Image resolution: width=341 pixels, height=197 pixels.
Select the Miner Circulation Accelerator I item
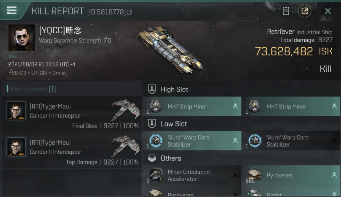tap(192, 175)
